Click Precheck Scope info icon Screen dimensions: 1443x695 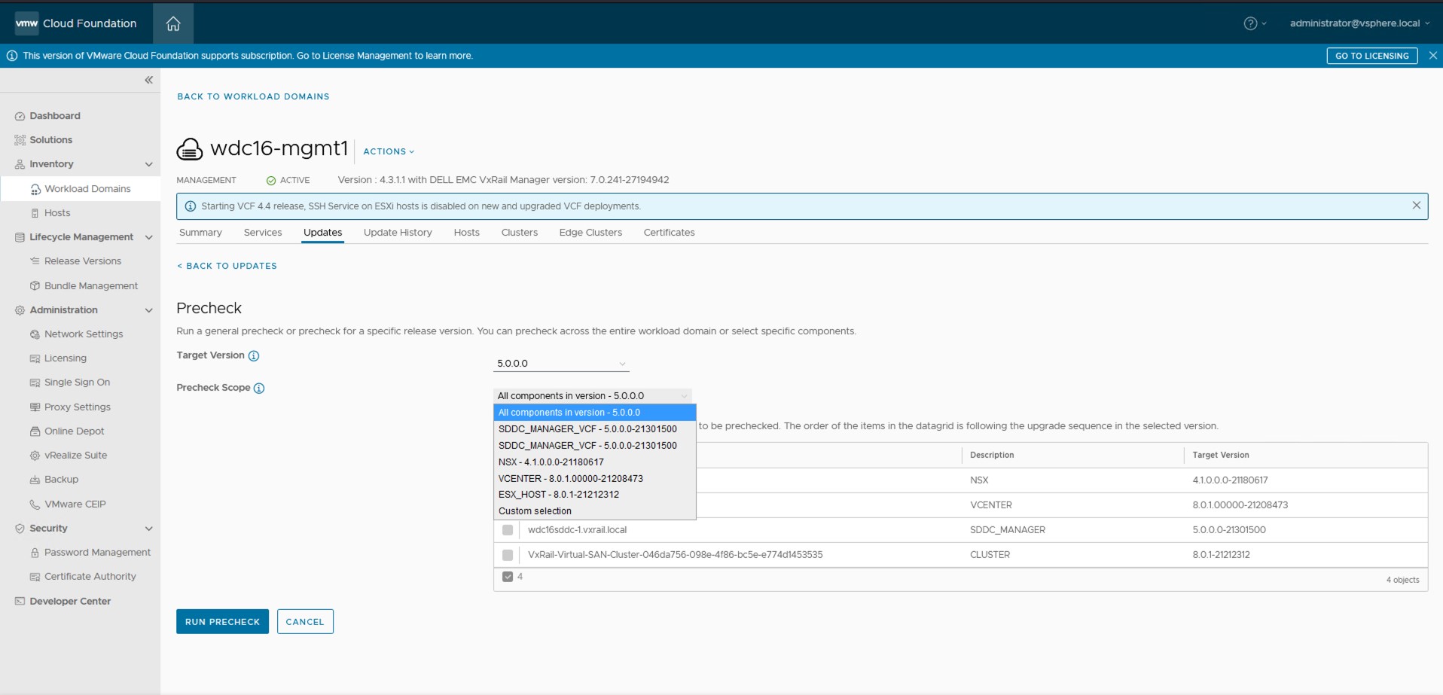pos(259,389)
